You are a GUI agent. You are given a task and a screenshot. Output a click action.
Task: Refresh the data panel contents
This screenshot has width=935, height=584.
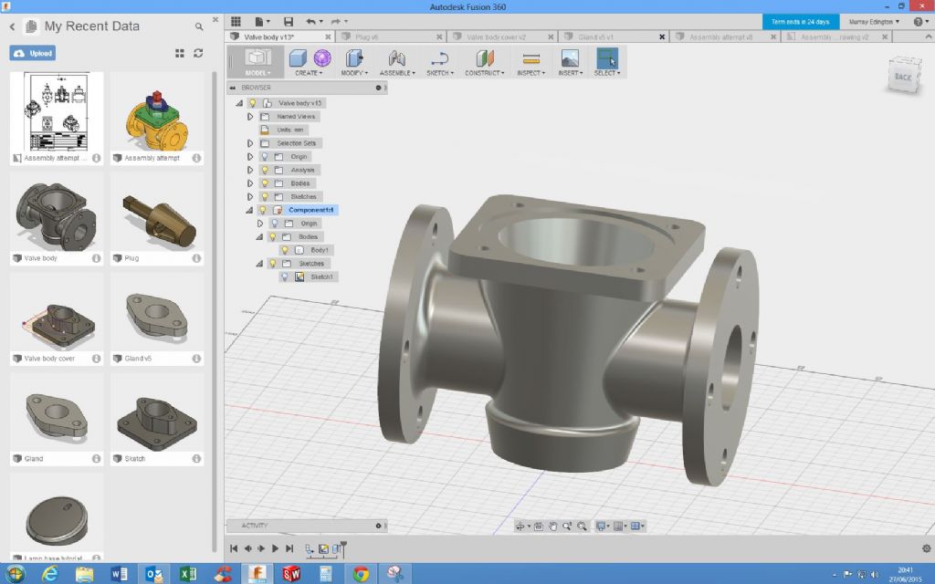(x=198, y=53)
